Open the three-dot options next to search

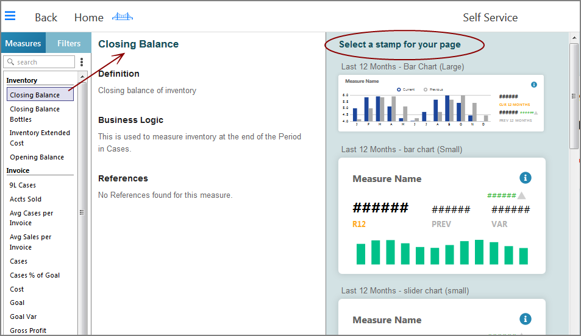82,62
